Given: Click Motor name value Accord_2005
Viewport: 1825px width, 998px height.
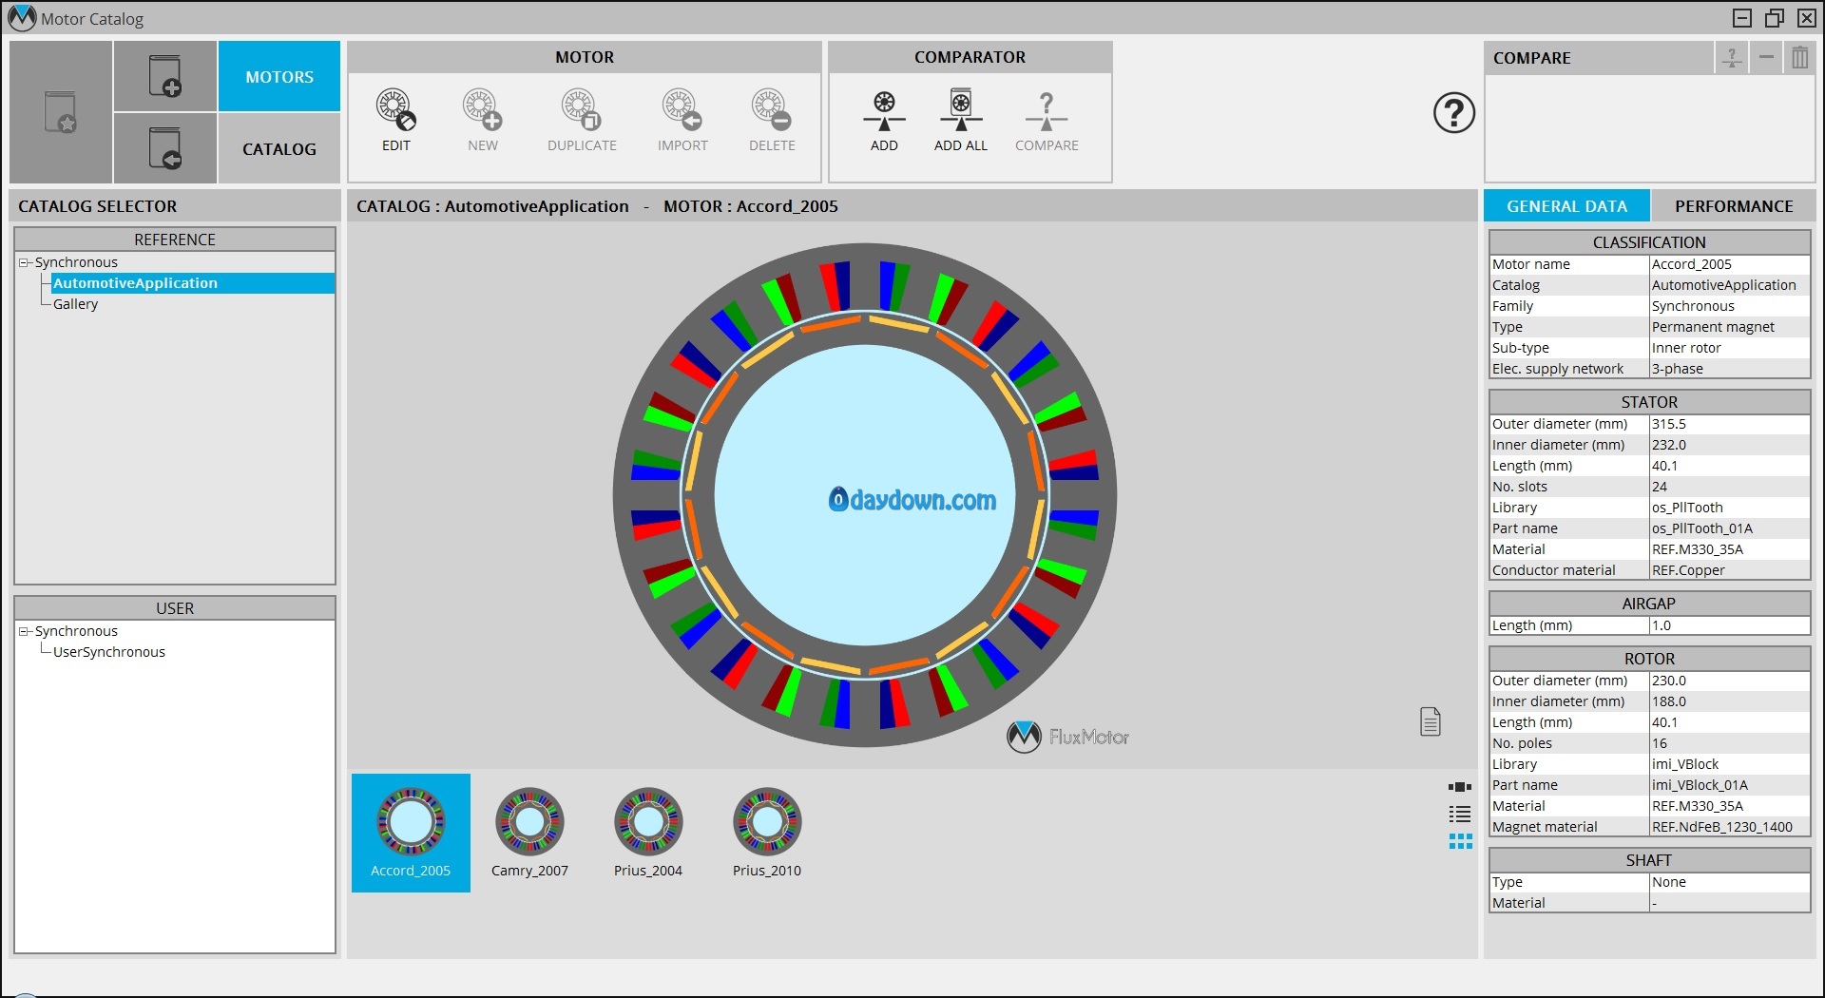Looking at the screenshot, I should pos(1729,264).
